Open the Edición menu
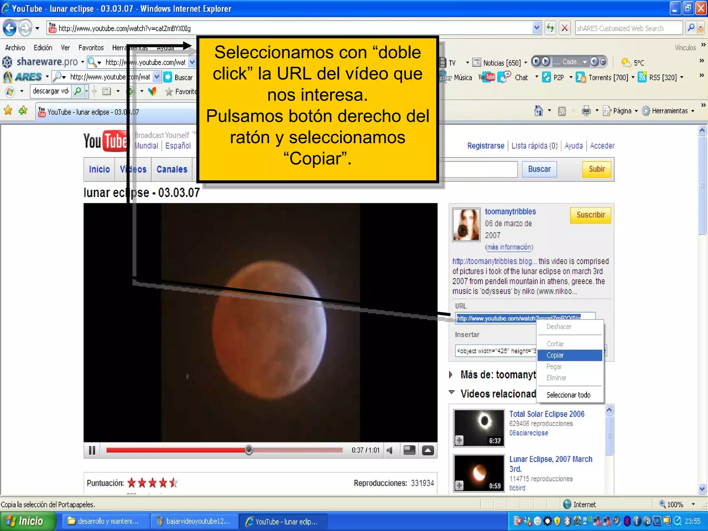Image resolution: width=708 pixels, height=531 pixels. click(43, 48)
